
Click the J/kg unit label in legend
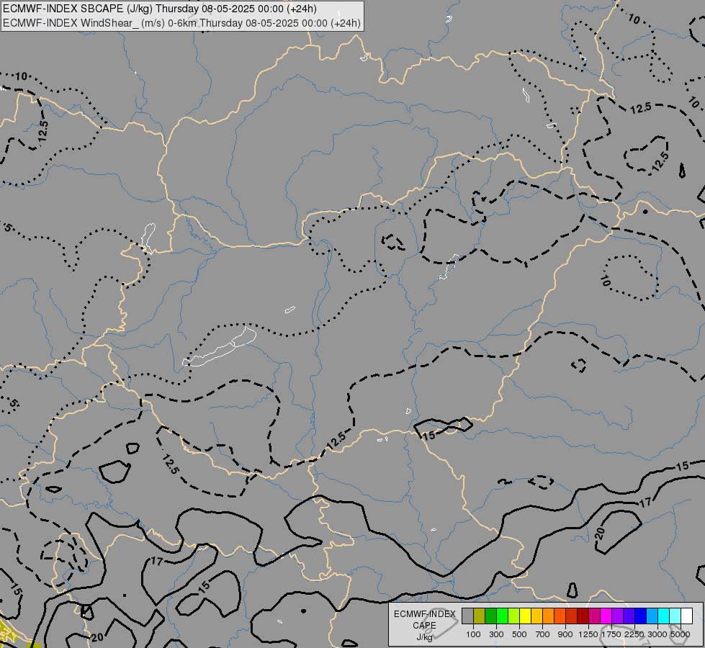point(424,636)
